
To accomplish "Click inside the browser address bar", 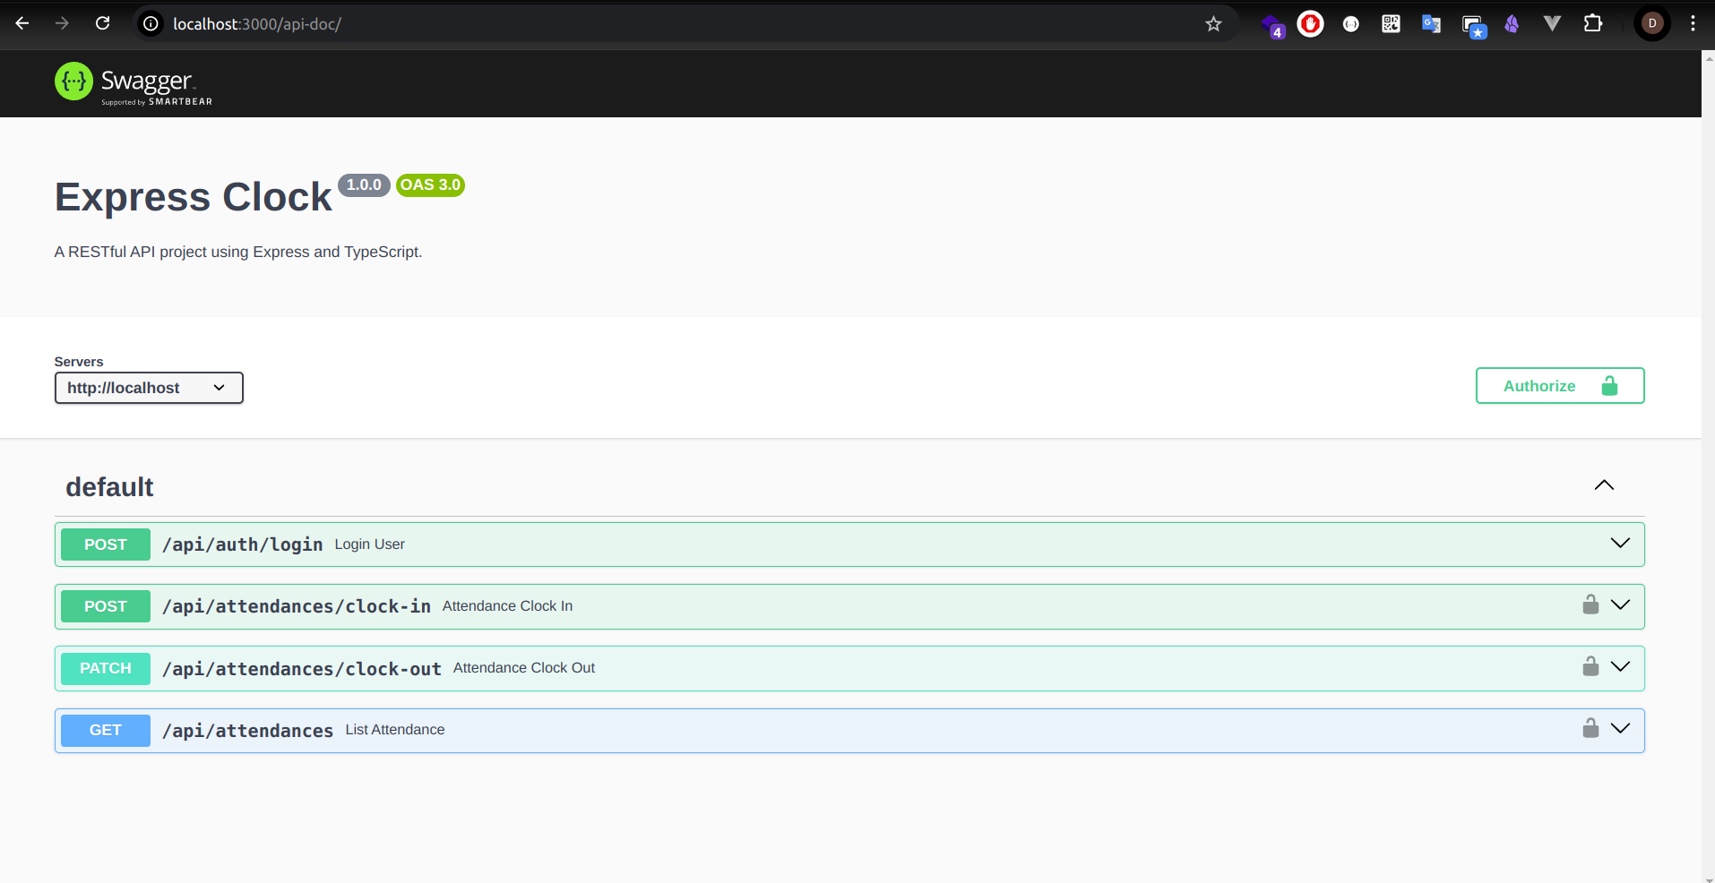I will (538, 24).
